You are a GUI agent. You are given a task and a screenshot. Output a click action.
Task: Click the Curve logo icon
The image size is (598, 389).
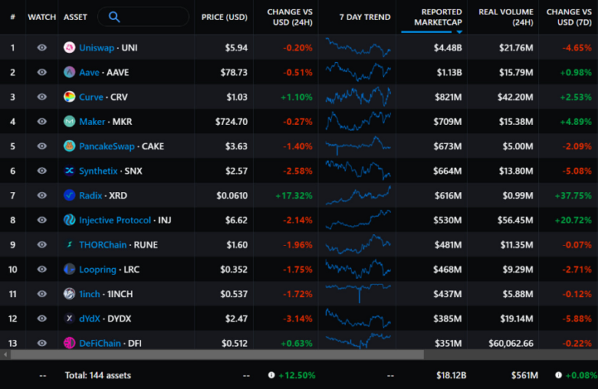pos(69,97)
